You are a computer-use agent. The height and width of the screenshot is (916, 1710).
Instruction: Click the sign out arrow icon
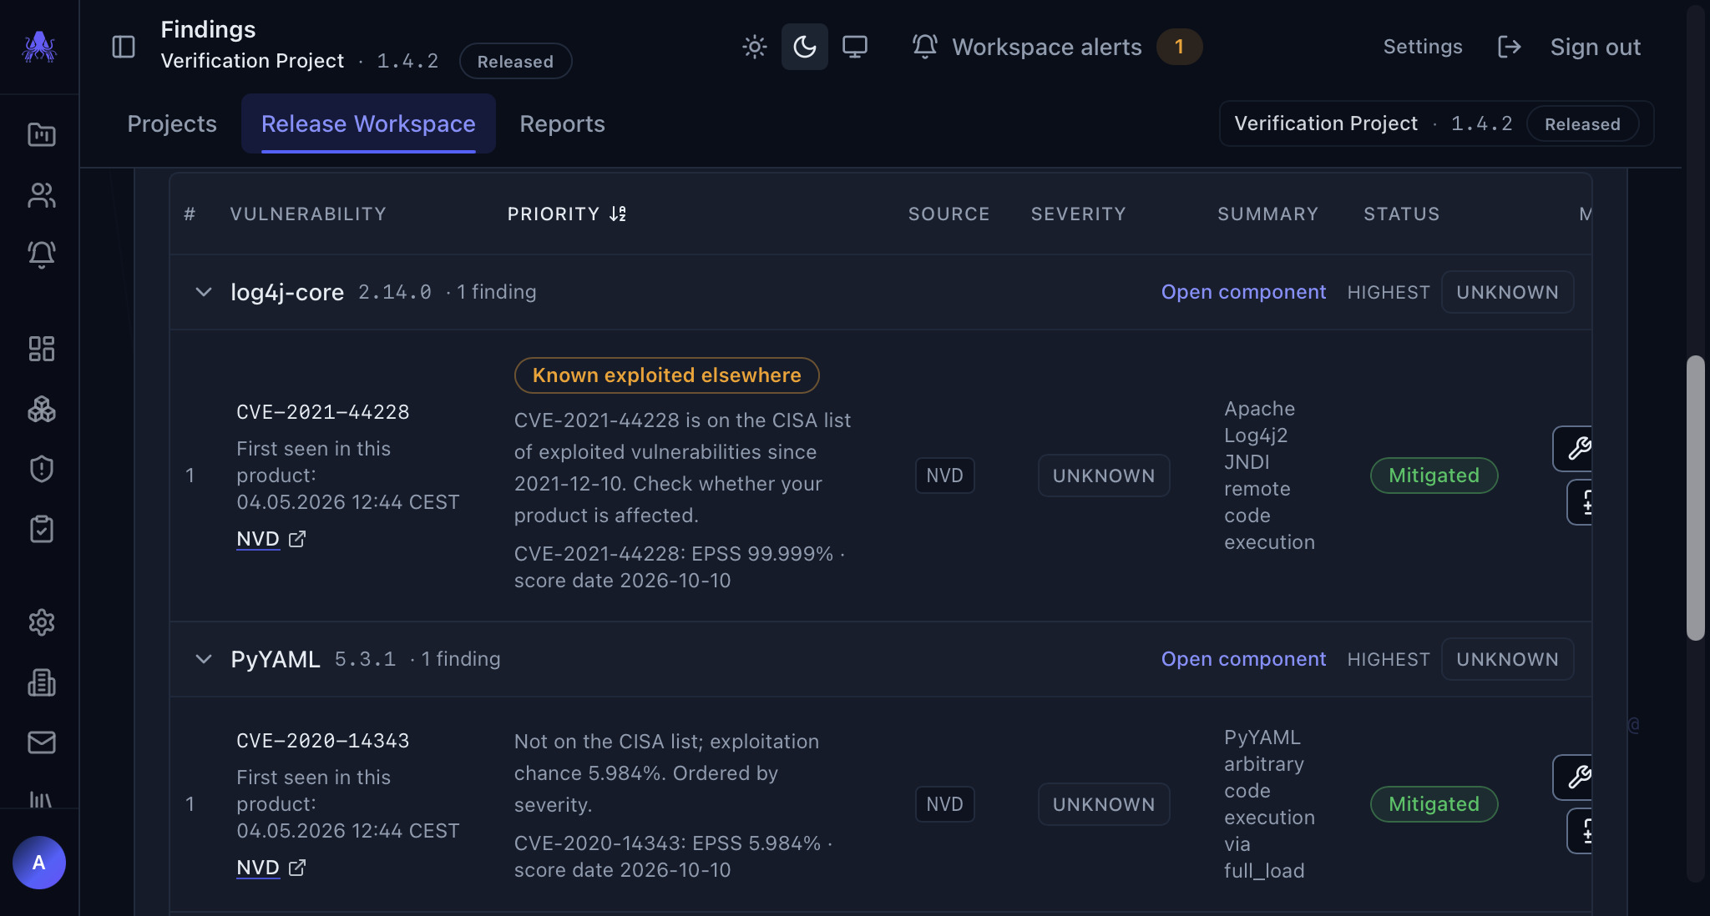coord(1509,47)
